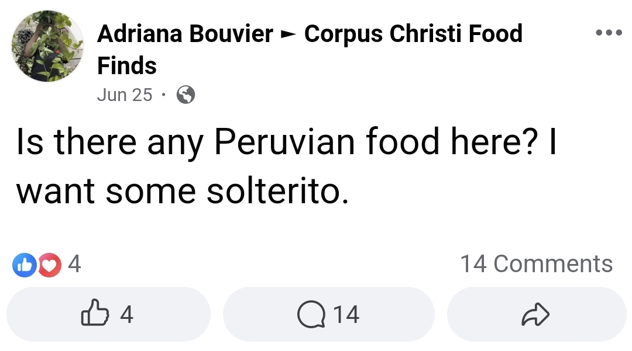
Task: Click the globe public audience icon
Action: click(x=186, y=95)
